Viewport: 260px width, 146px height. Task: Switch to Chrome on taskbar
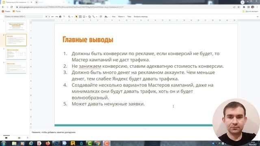point(98,143)
